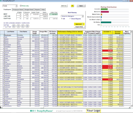This screenshot has height=113, width=133.
Task: Click the green Exceeds bar in Rating Distribution
Action: (x=104, y=9)
